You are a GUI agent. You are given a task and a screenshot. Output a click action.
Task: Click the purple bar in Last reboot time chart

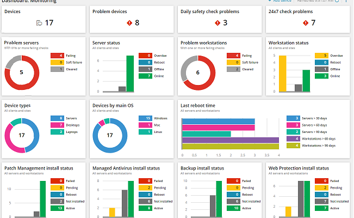tap(231, 140)
